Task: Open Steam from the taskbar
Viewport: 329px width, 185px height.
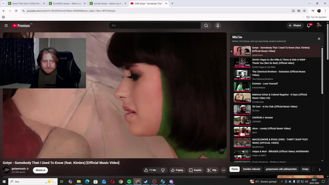Action: 146,182
